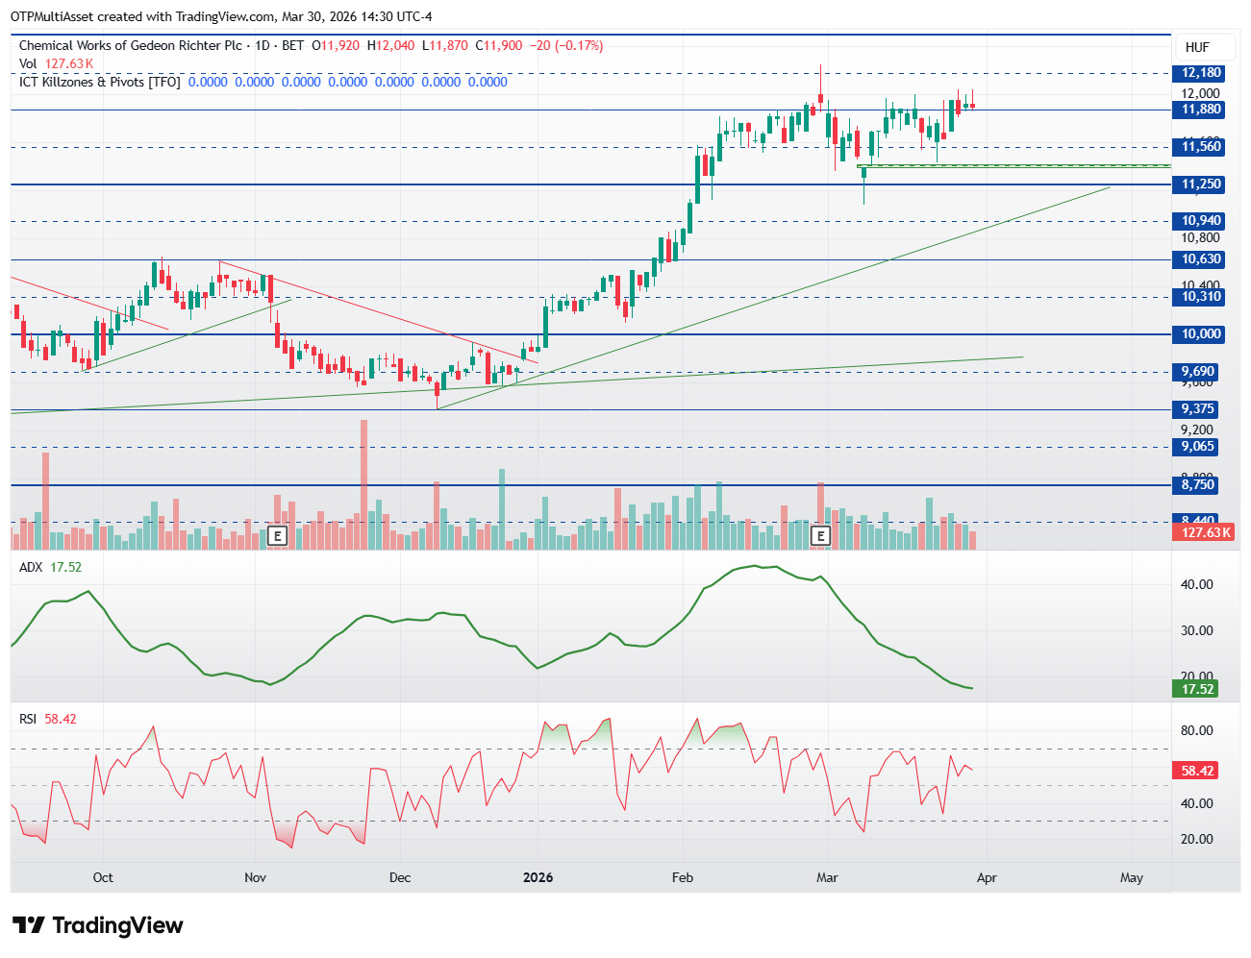Viewport: 1251px width, 958px height.
Task: Click the November earnings E marker
Action: (277, 536)
